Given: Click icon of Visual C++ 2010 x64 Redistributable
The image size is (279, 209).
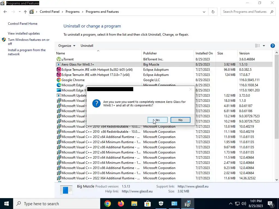Looking at the screenshot, I should click(x=59, y=126).
